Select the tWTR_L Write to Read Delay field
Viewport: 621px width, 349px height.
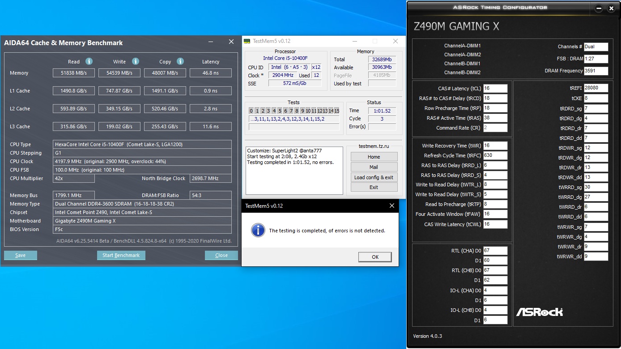[495, 185]
